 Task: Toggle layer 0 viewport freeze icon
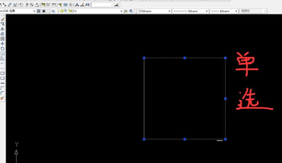[x=66, y=11]
